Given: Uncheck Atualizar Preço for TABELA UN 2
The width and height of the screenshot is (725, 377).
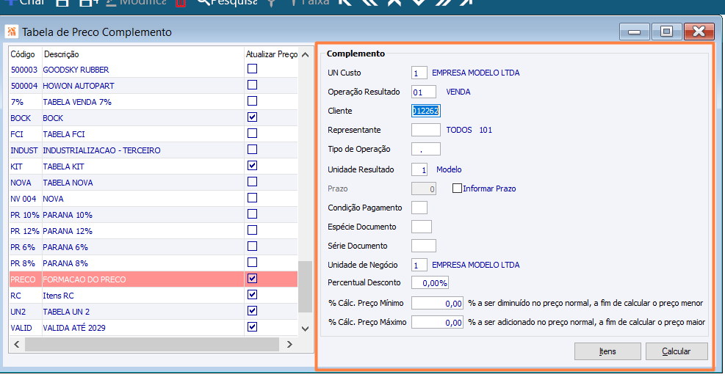Looking at the screenshot, I should tap(252, 311).
